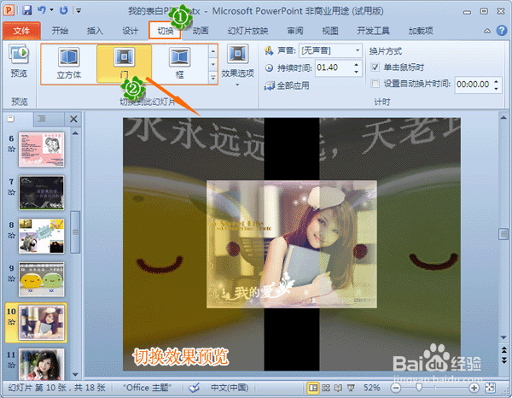Switch to the 开始 tab
Image resolution: width=512 pixels, height=398 pixels.
[x=60, y=31]
